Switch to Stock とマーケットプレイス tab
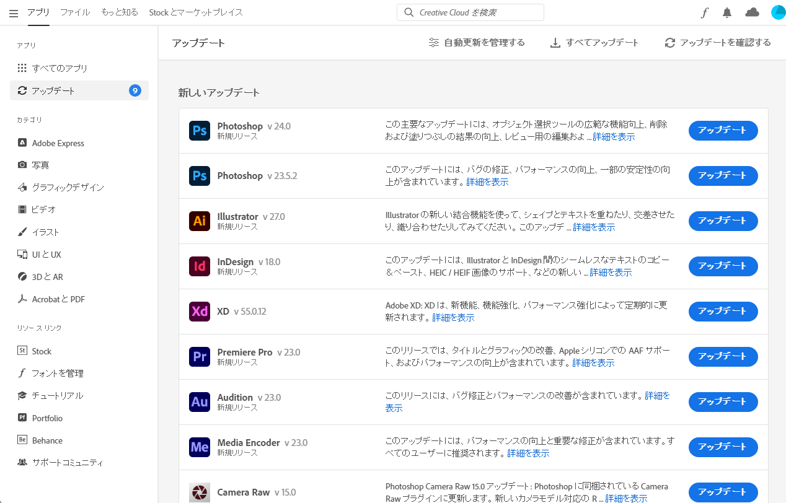Viewport: 786px width, 503px height. (196, 12)
